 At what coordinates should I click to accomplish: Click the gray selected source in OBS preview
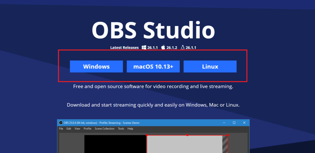pyautogui.click(x=185, y=144)
